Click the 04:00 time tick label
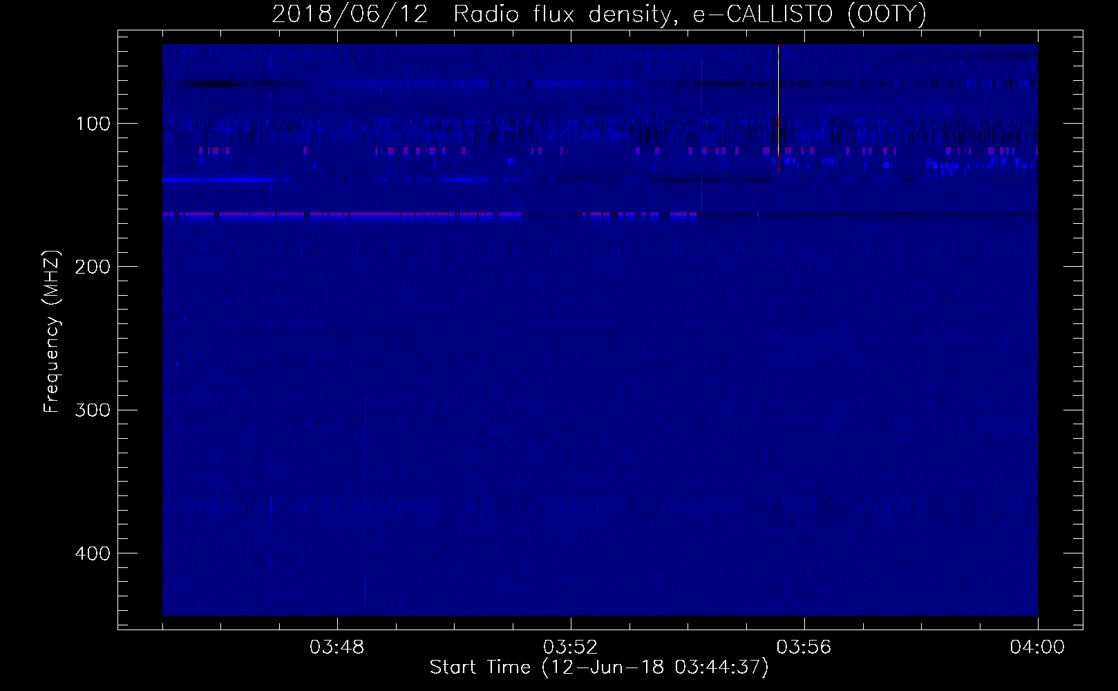This screenshot has width=1118, height=691. tap(1038, 648)
